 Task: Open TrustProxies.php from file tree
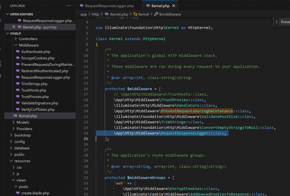(x=35, y=97)
